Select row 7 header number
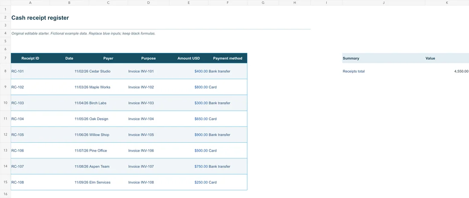Screen dimensions: 469x198 pos(6,58)
